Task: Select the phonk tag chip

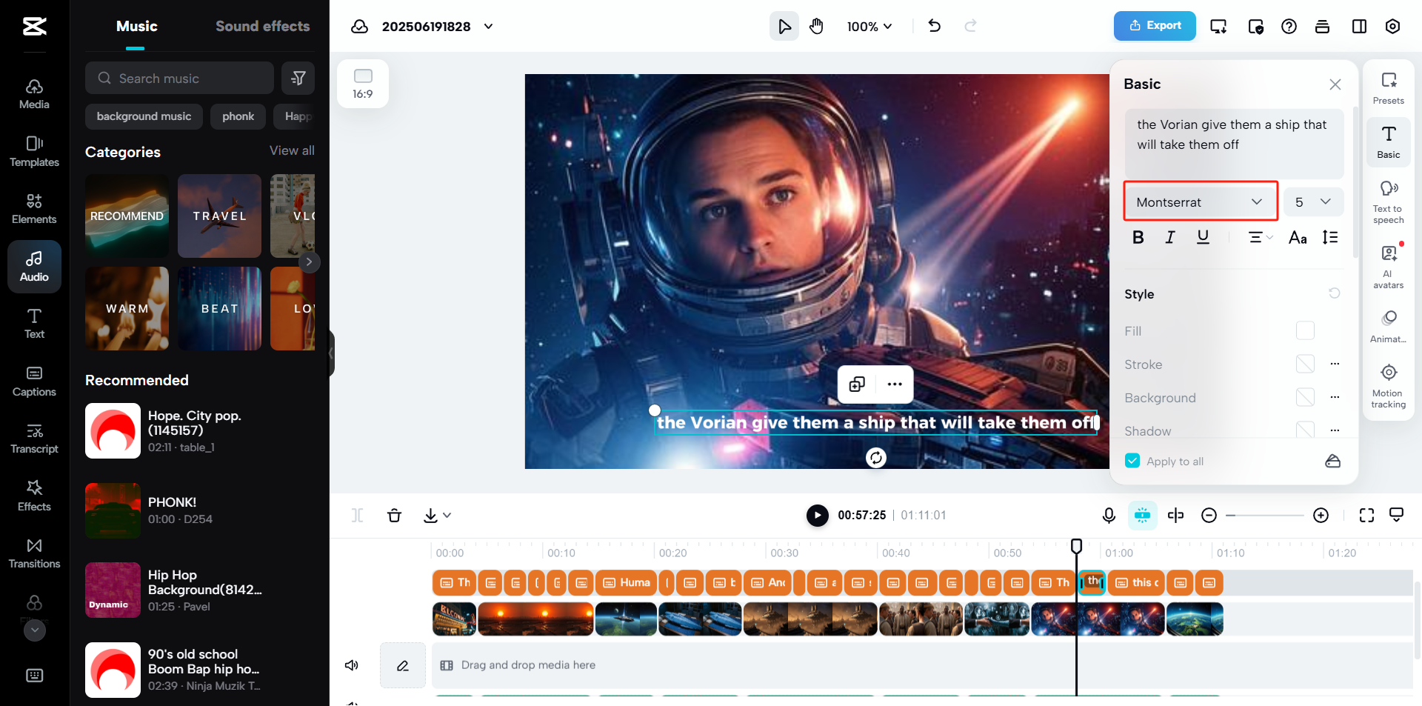Action: [238, 116]
